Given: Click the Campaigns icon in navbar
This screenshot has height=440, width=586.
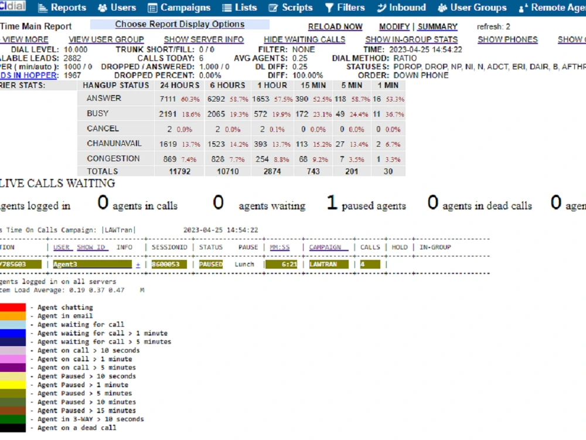Looking at the screenshot, I should coord(152,8).
